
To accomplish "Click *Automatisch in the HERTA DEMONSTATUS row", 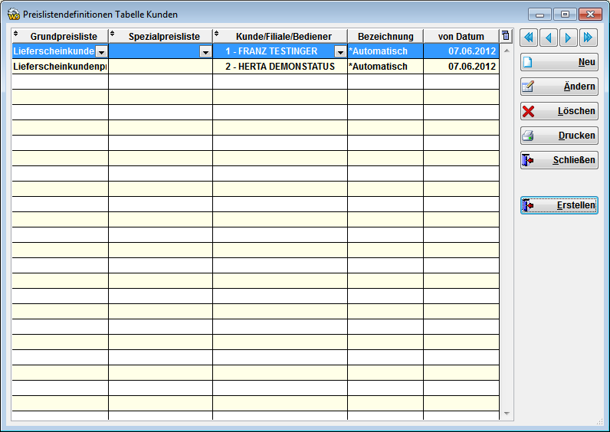I will pos(385,67).
